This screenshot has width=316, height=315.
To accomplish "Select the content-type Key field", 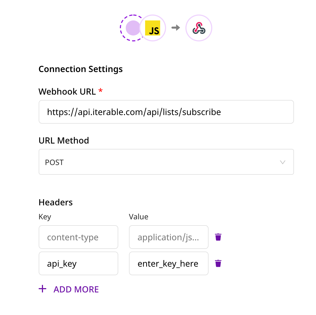I will [x=78, y=237].
